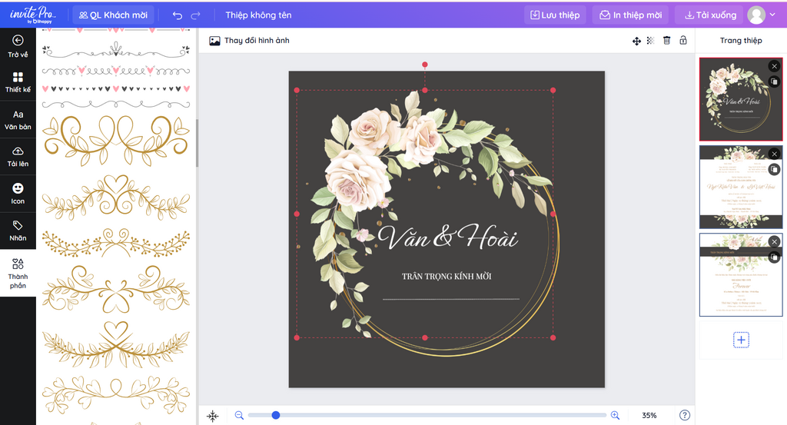
Task: Click the zoom slider handle
Action: (x=276, y=415)
